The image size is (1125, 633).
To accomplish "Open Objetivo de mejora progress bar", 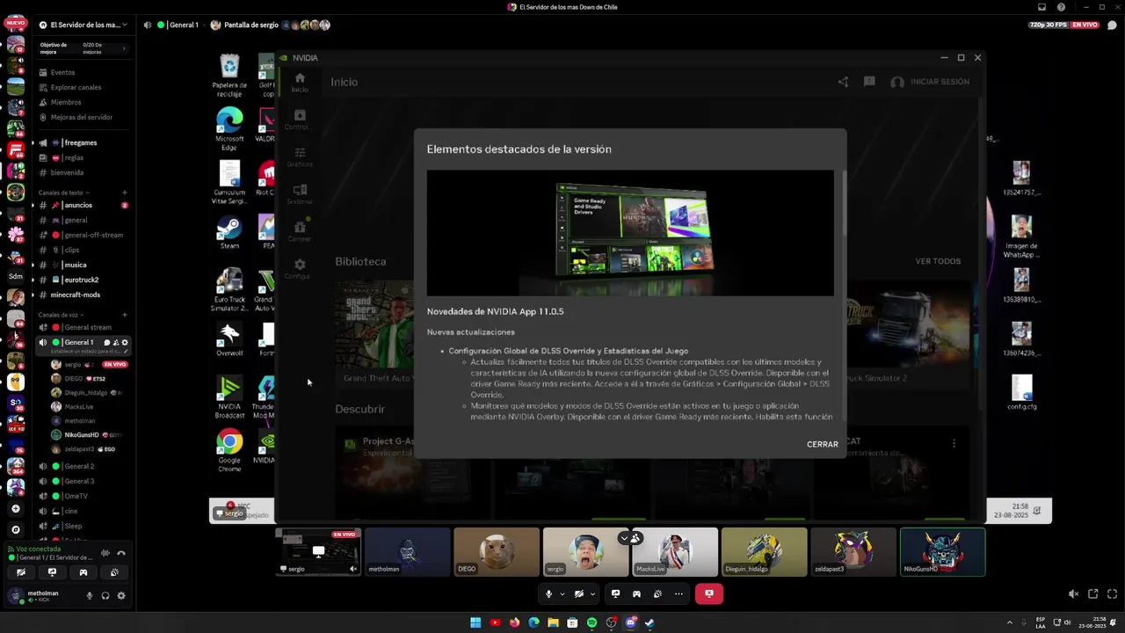I will click(x=83, y=48).
